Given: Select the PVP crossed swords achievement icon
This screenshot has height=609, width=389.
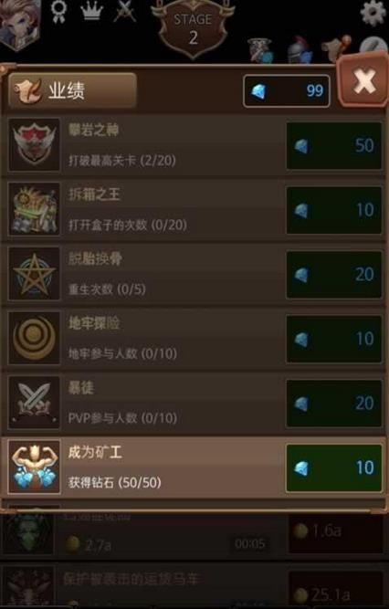Looking at the screenshot, I should 34,403.
